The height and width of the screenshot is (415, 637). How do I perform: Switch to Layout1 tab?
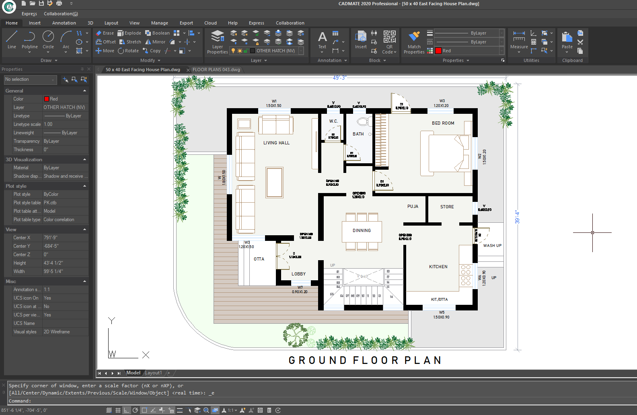pos(153,373)
